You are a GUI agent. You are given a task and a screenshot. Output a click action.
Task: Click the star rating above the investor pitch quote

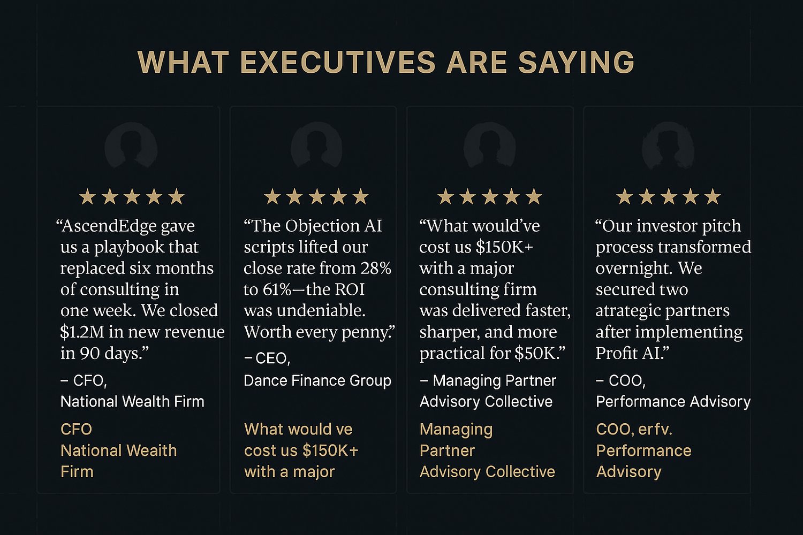pyautogui.click(x=669, y=197)
